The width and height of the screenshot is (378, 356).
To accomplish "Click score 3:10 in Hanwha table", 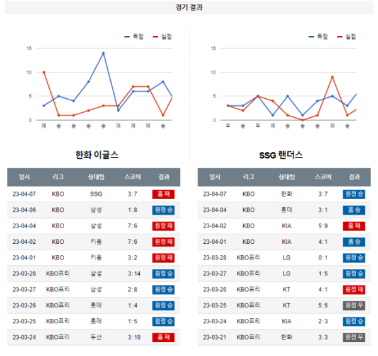I will [134, 338].
